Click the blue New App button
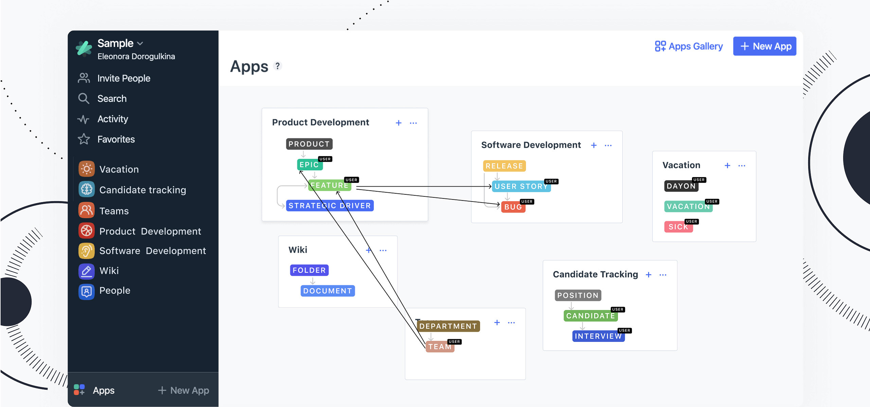The image size is (870, 407). [764, 46]
